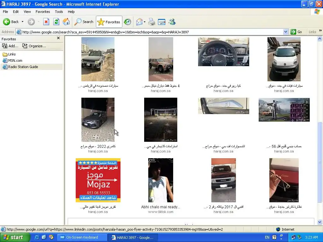Launch Windows Media Player from Quick Launch

pos(51,237)
